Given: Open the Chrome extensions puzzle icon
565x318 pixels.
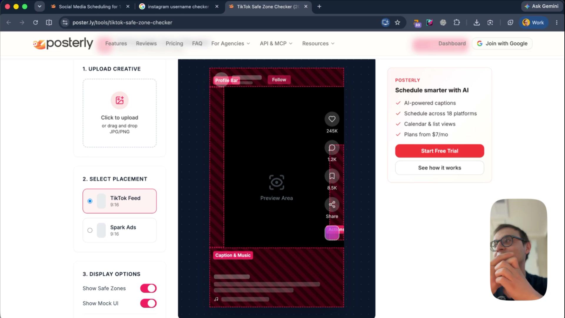Looking at the screenshot, I should (457, 22).
